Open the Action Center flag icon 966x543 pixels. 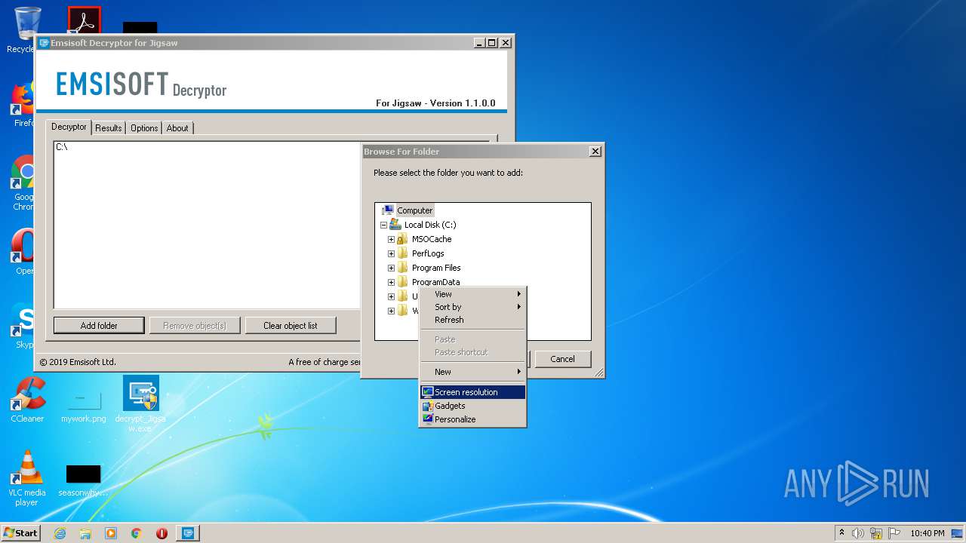894,533
